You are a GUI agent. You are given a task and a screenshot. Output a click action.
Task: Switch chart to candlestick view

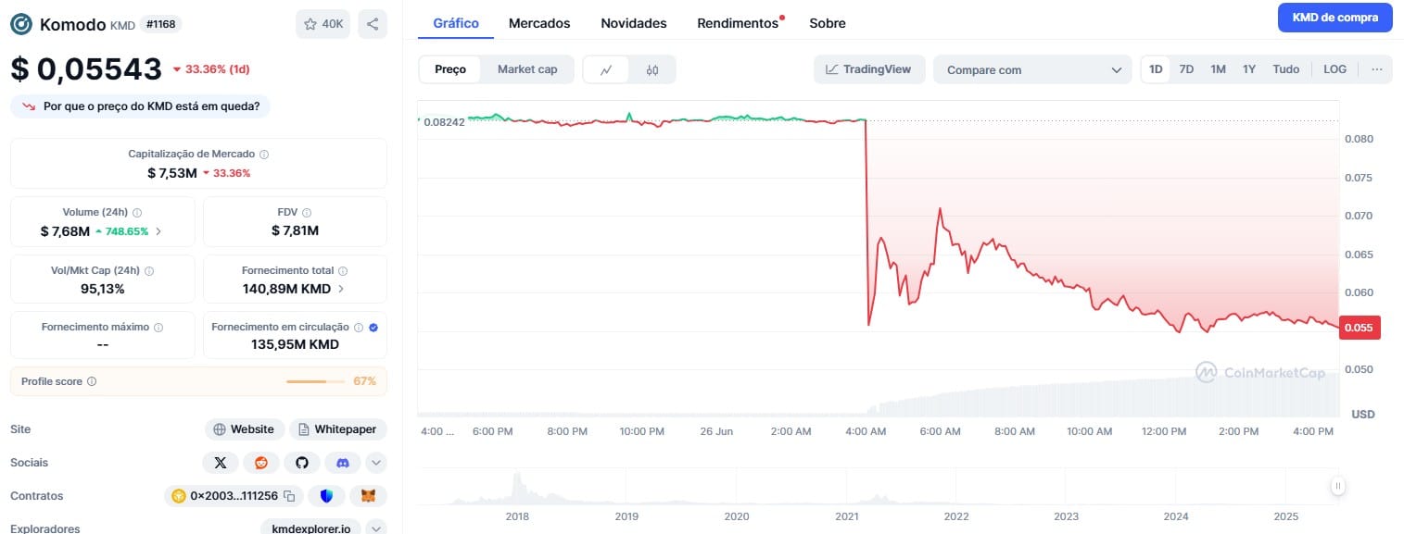coord(652,69)
